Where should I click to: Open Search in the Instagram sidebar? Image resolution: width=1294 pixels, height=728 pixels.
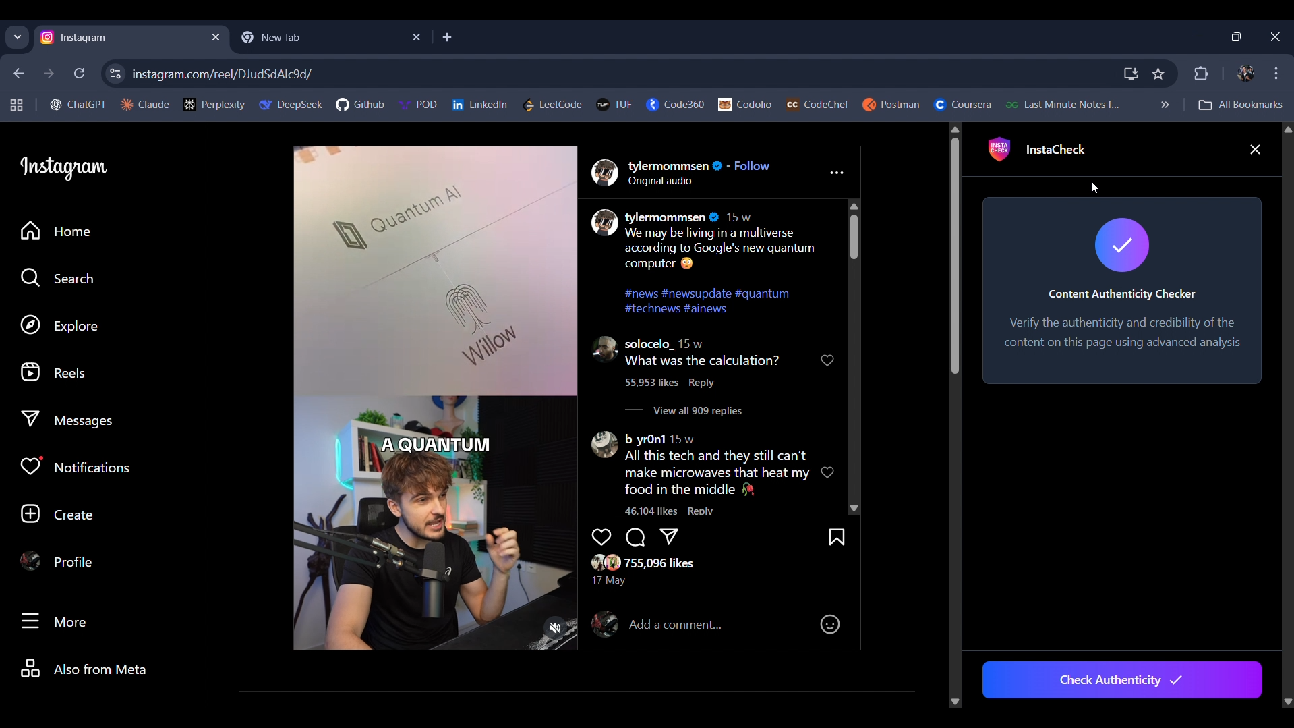[x=57, y=279]
